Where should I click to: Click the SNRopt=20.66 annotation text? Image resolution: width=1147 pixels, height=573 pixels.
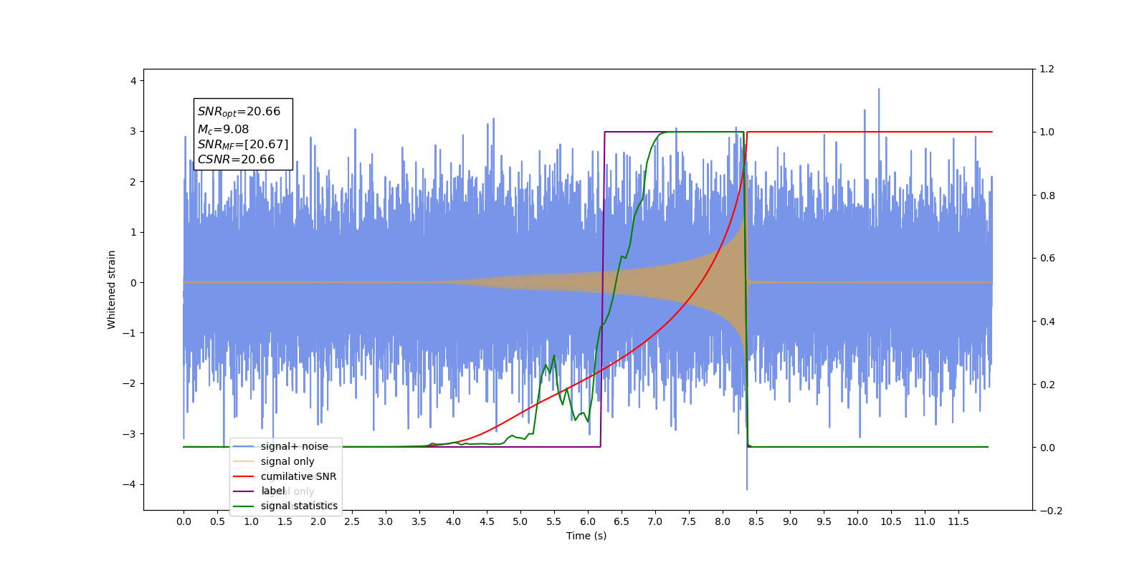click(x=239, y=112)
